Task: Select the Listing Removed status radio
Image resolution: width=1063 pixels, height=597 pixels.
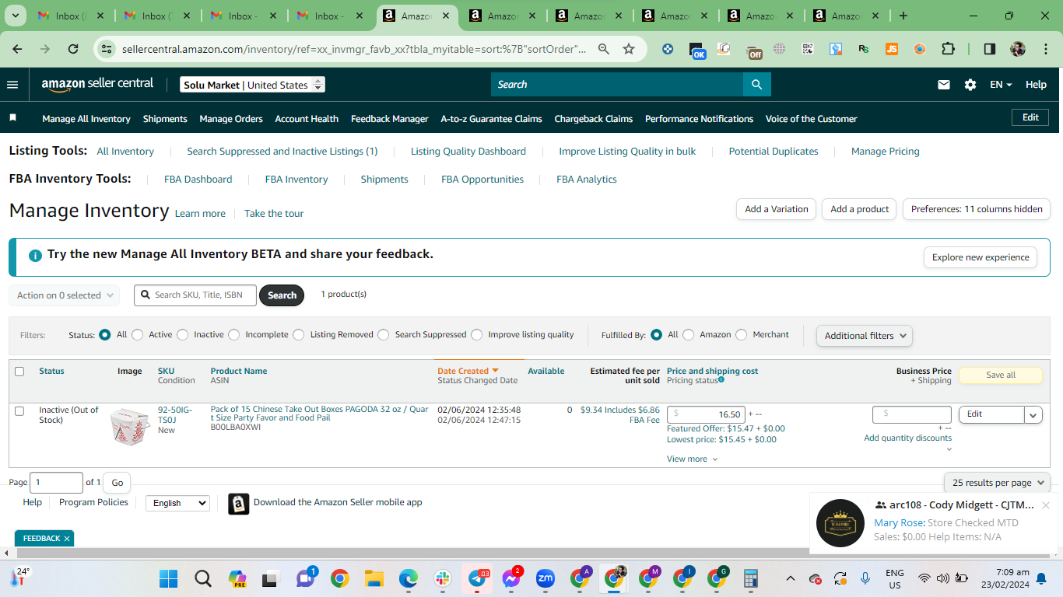Action: tap(299, 335)
